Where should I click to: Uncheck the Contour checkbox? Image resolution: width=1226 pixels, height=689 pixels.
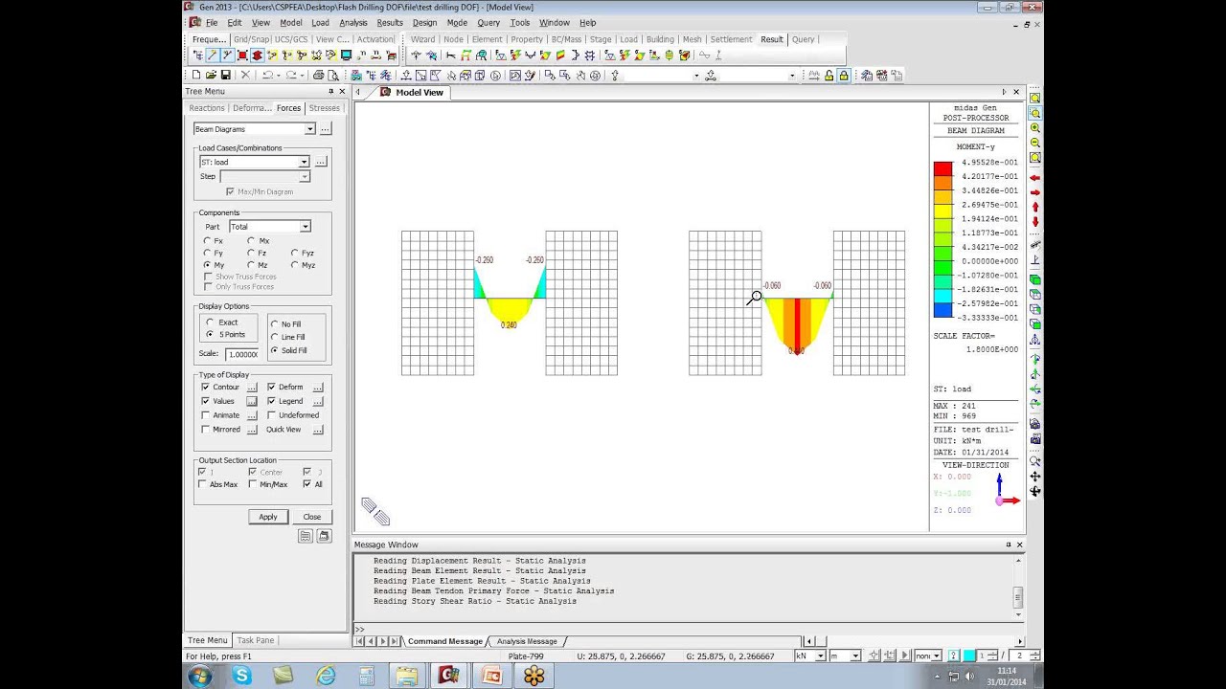(x=205, y=387)
